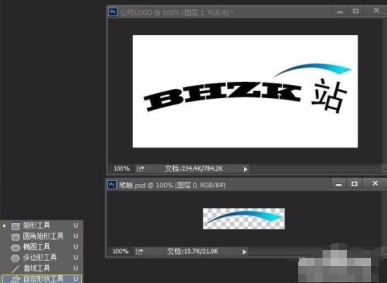Choose 多边形工具 from the flyout

point(41,258)
